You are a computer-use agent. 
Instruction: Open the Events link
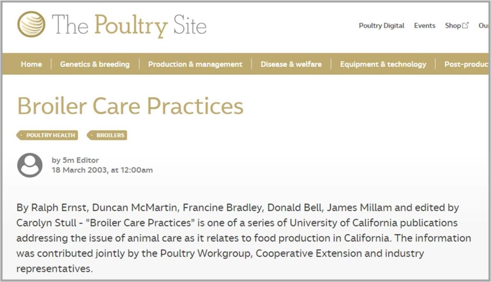coord(425,26)
